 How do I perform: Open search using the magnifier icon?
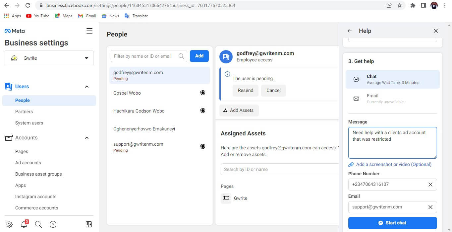[x=38, y=224]
